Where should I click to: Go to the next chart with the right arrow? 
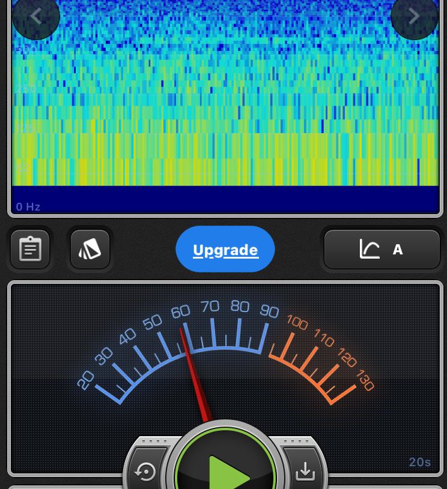tap(414, 16)
